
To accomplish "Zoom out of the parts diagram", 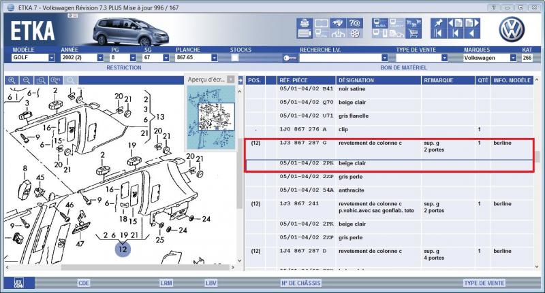I will 27,80.
